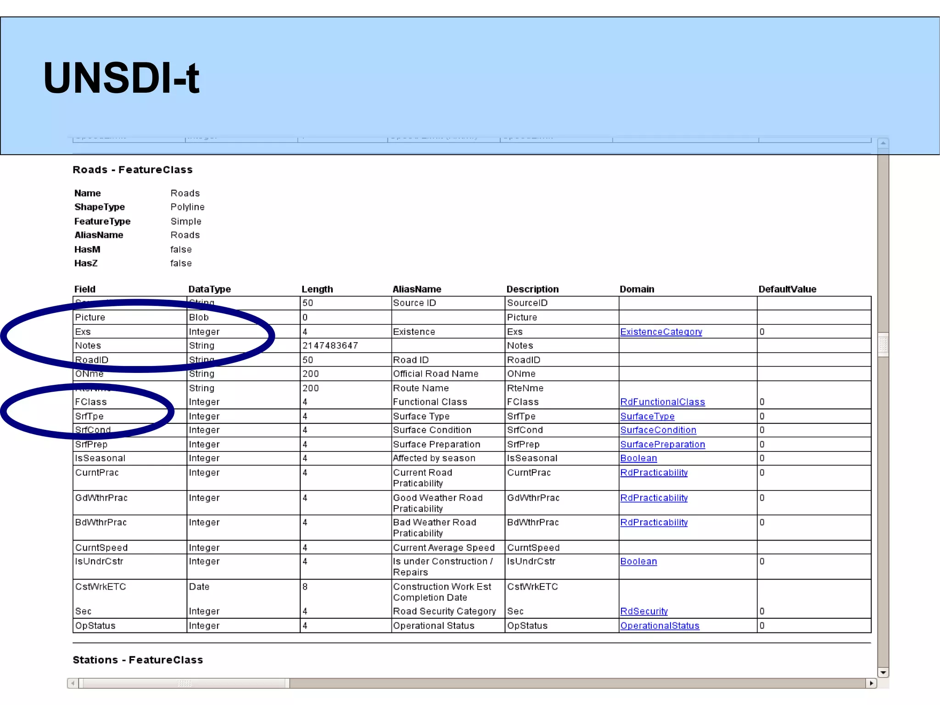Click horizontal scrollbar right arrow

pyautogui.click(x=871, y=683)
